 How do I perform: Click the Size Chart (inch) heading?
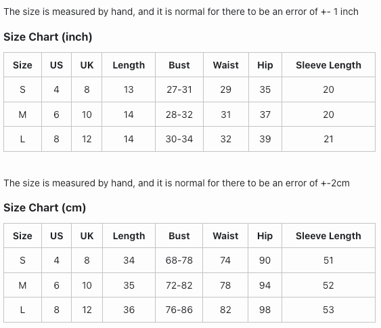[48, 37]
